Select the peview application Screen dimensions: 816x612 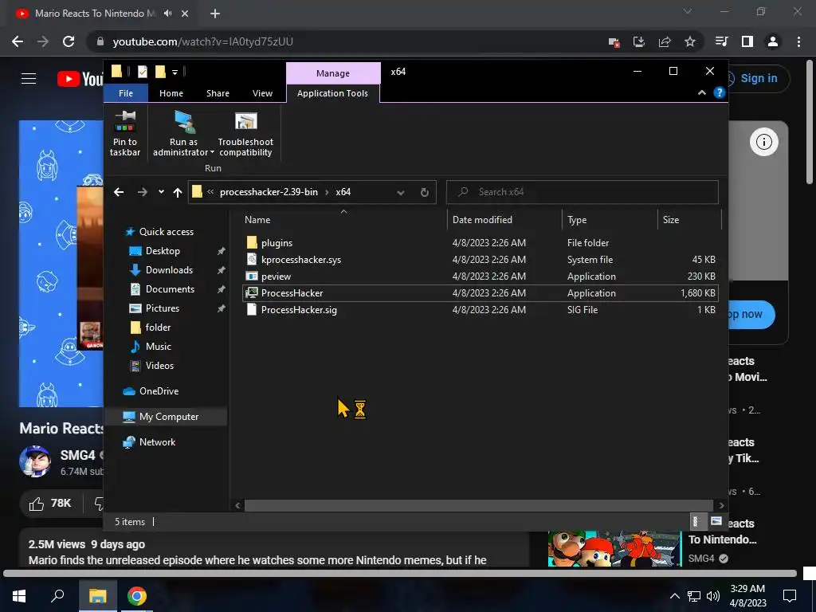[479, 276]
